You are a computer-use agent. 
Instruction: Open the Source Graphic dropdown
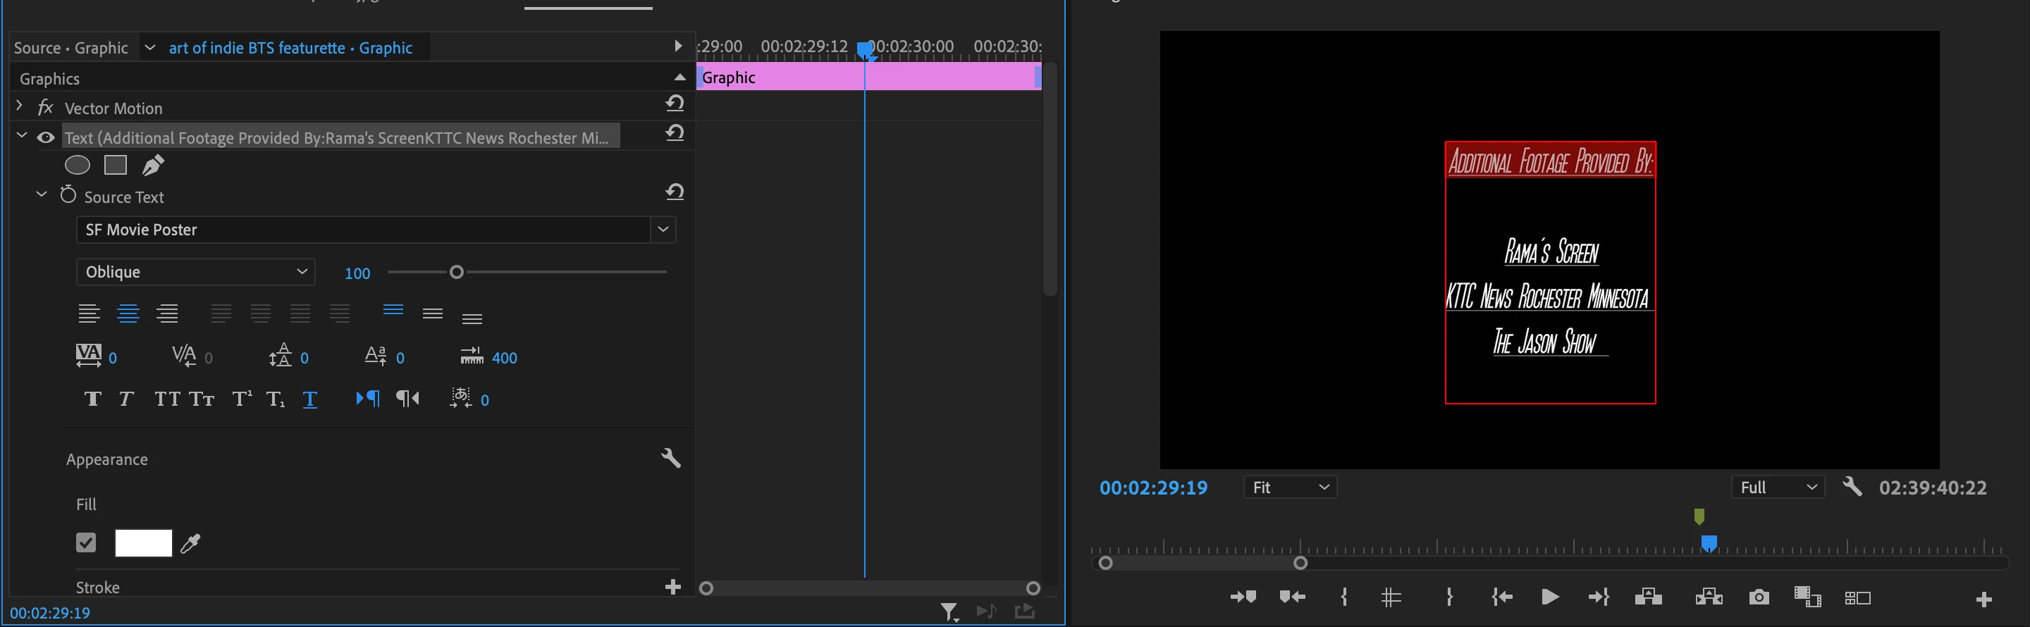click(149, 47)
